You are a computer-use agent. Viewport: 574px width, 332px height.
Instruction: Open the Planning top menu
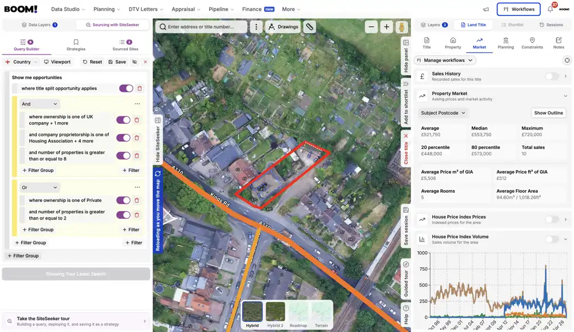pos(107,9)
